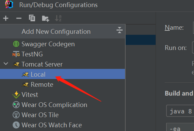Click the -ea VM options field

[x=180, y=127]
